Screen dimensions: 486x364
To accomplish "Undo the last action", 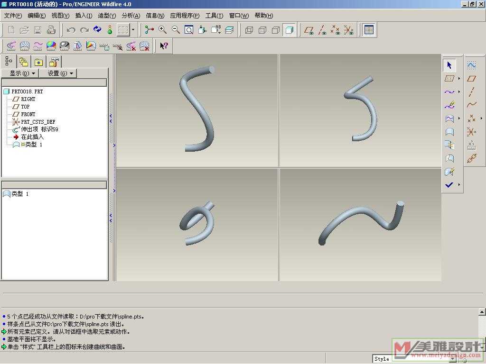I will [71, 30].
